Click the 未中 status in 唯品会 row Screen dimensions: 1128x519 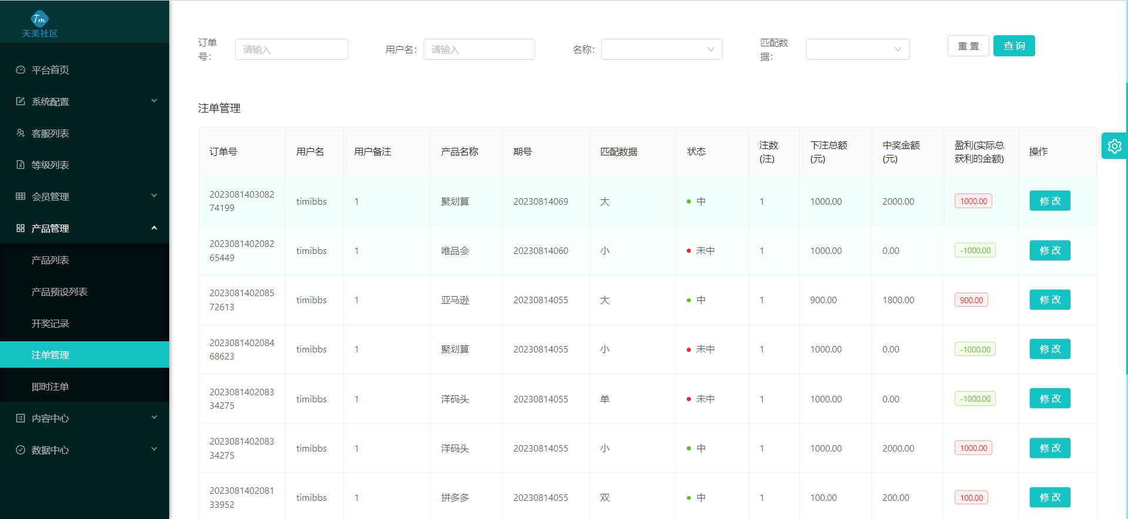(x=701, y=250)
